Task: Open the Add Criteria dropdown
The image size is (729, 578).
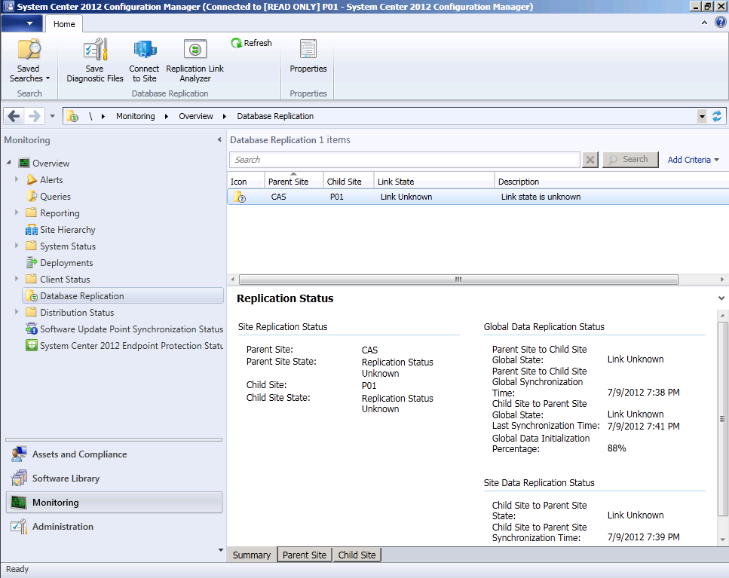Action: click(x=694, y=160)
